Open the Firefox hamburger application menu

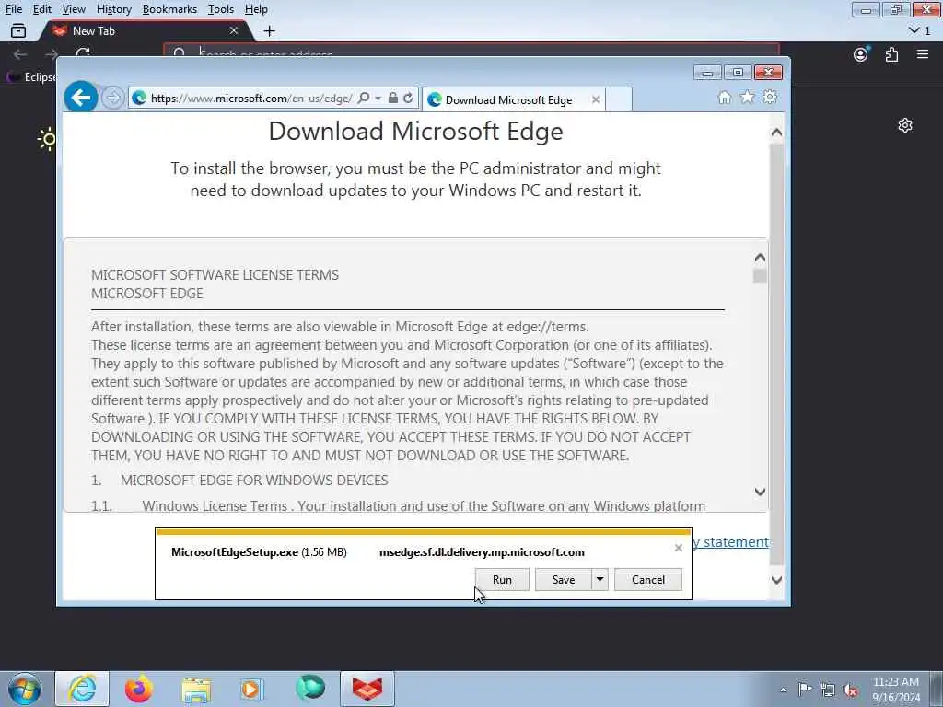pyautogui.click(x=923, y=54)
